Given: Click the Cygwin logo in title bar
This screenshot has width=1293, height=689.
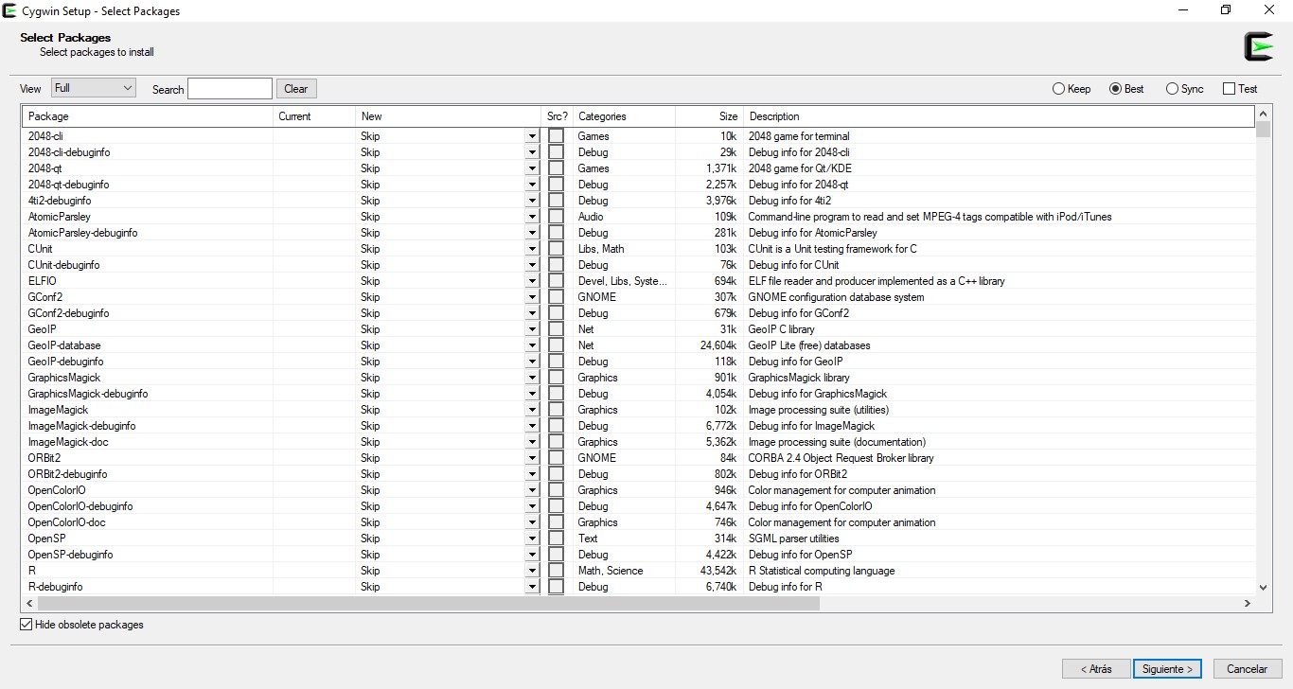Looking at the screenshot, I should click(10, 10).
